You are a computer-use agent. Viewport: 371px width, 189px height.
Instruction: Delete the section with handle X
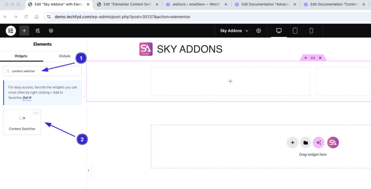click(x=320, y=58)
